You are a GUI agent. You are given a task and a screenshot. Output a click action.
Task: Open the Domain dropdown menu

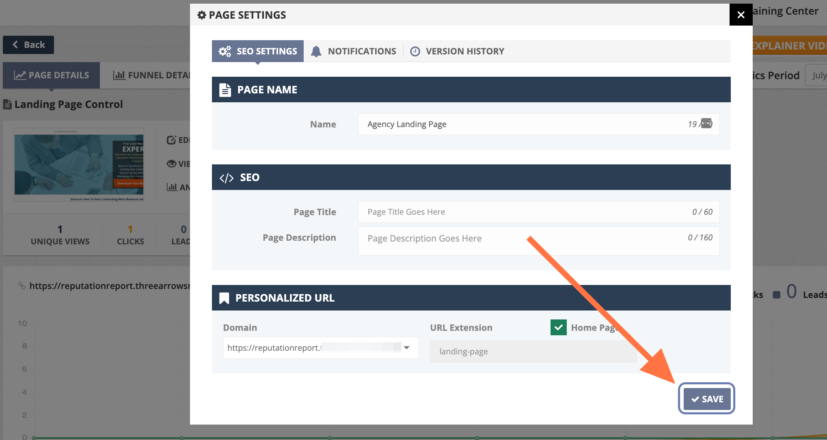406,347
